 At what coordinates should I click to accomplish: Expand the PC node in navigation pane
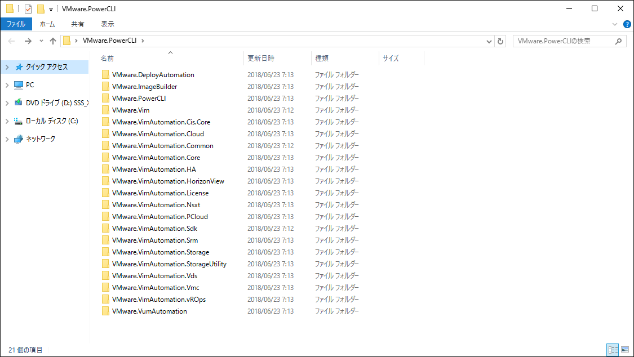click(x=8, y=84)
